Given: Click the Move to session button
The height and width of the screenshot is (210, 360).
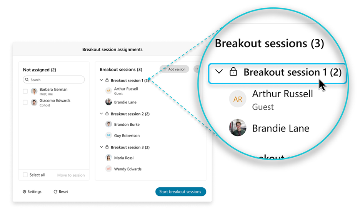Looking at the screenshot, I should click(x=71, y=175).
